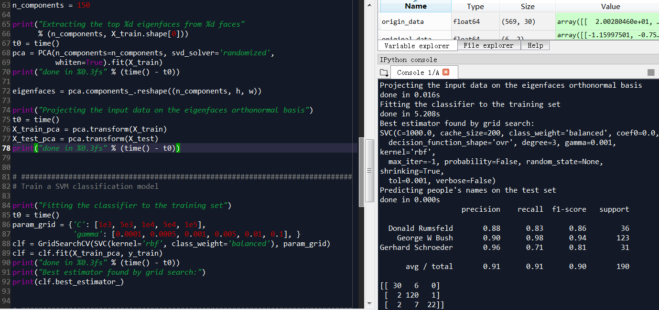Click the 'SVC(C=1000.0, cache_size=200' console line
659x310 pixels.
(519, 133)
